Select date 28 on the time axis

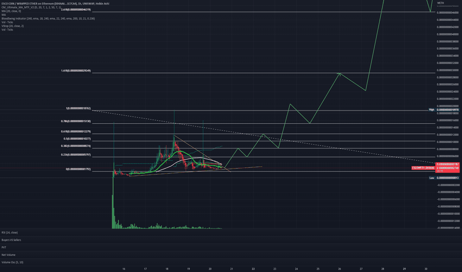[x=383, y=269]
